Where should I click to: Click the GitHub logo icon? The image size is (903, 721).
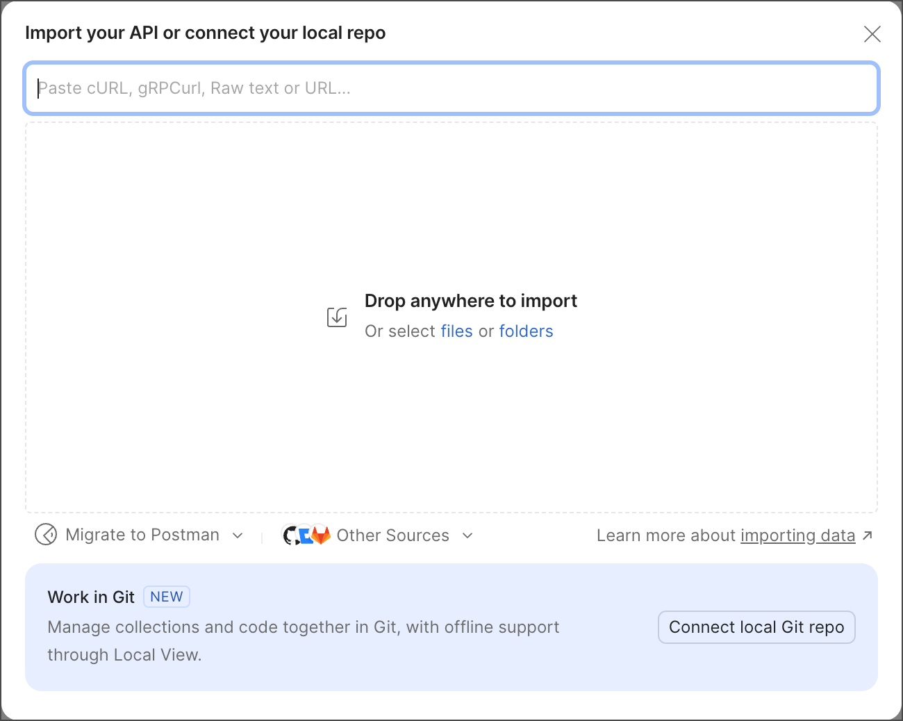pyautogui.click(x=290, y=536)
